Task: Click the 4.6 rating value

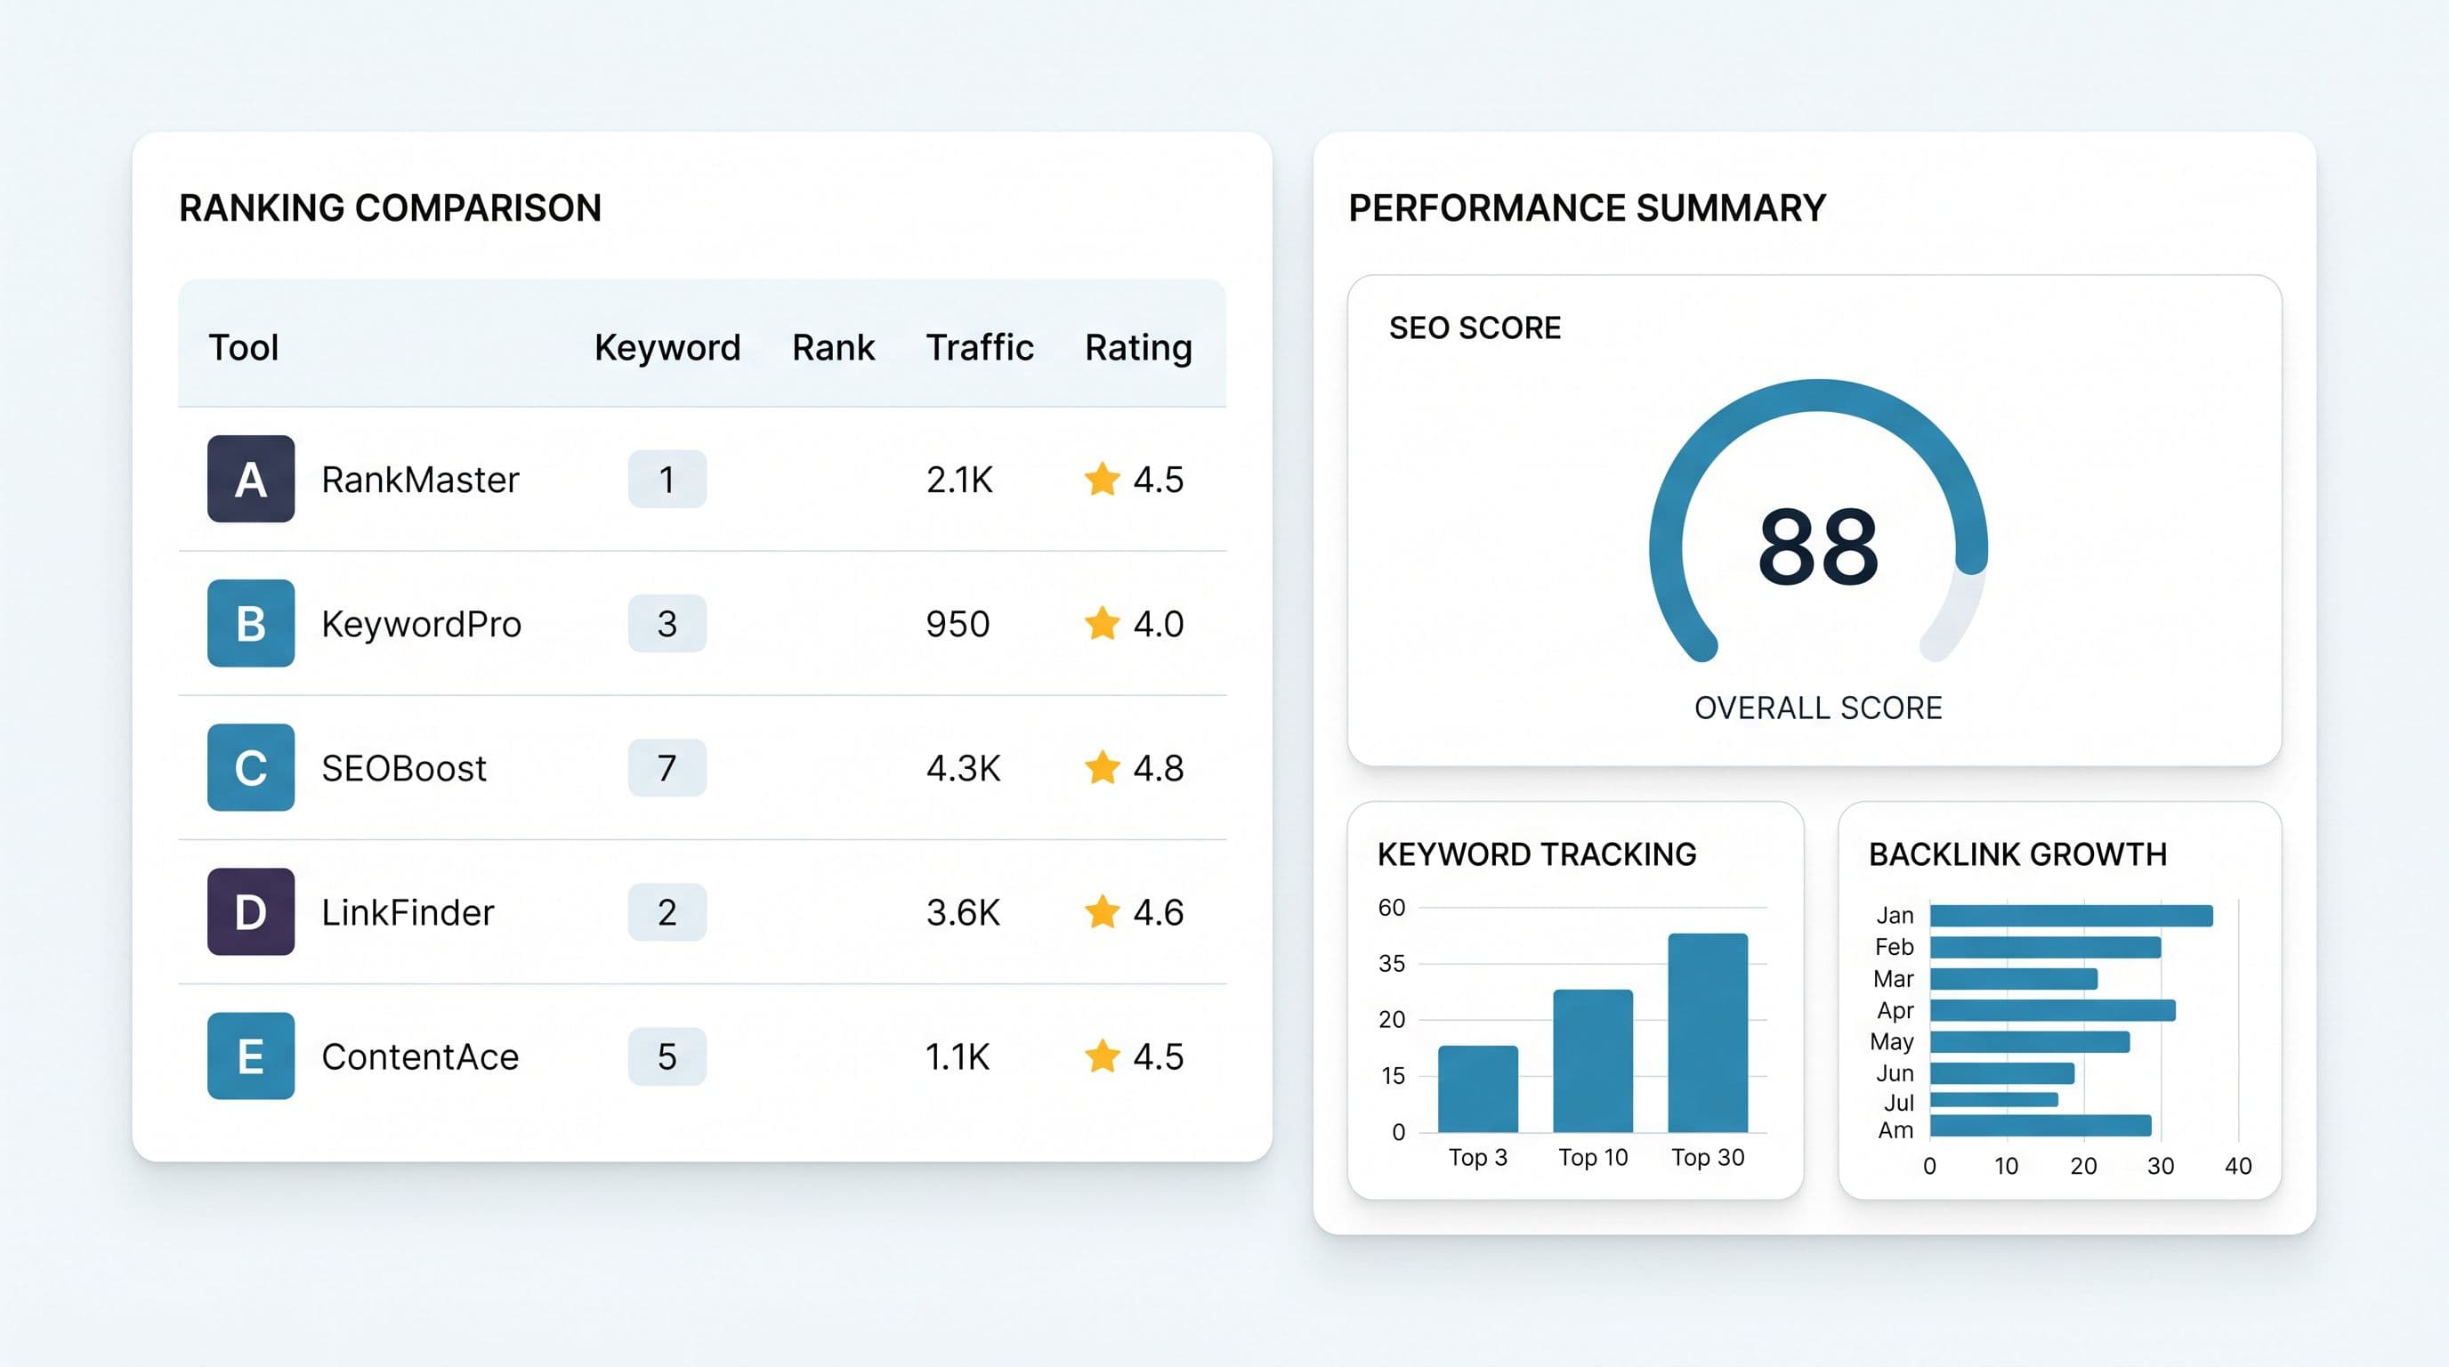Action: click(x=1158, y=912)
